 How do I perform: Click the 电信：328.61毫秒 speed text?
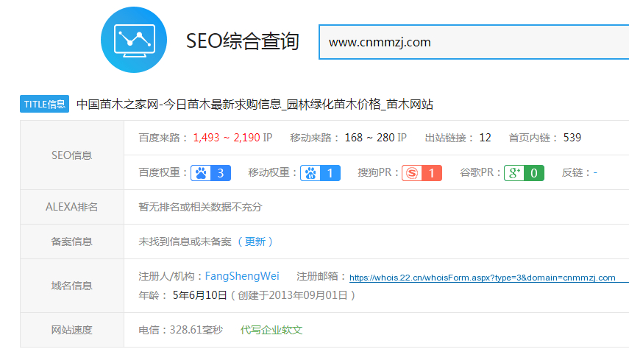[180, 330]
